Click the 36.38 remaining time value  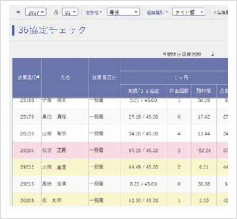(x=204, y=184)
